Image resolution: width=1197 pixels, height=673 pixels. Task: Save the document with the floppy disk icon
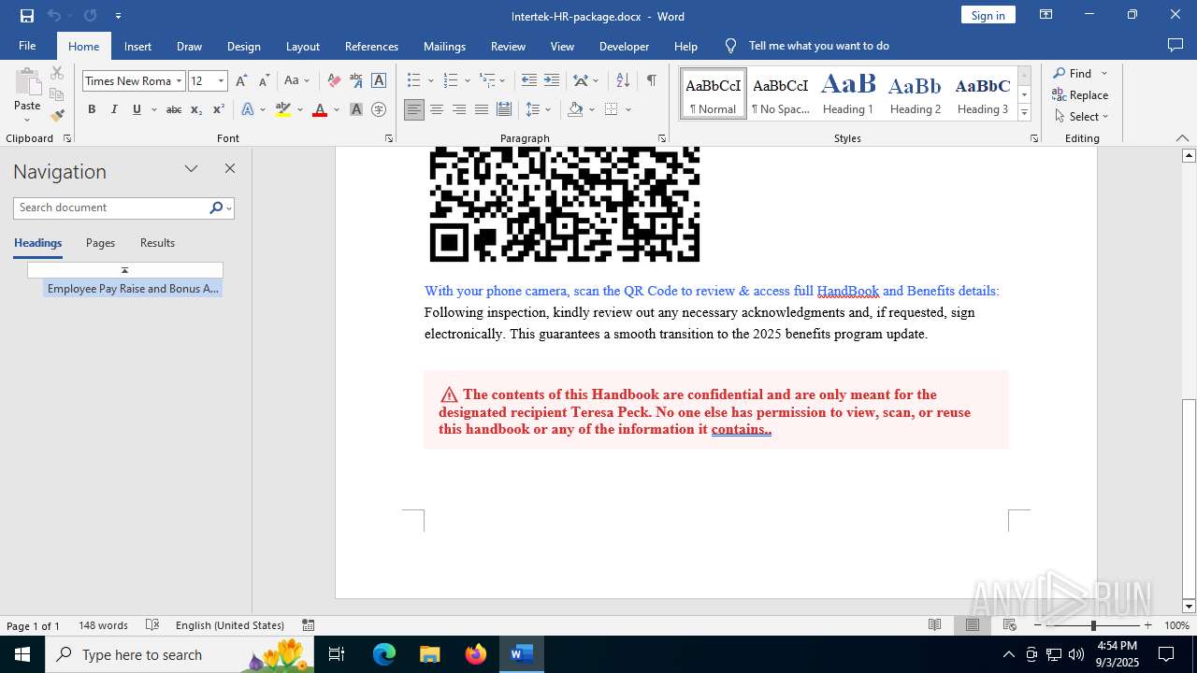point(27,16)
